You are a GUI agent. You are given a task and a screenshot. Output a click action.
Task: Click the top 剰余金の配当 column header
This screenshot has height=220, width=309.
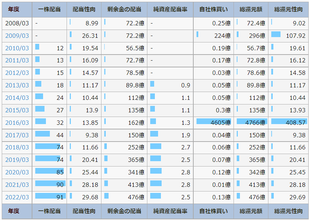coord(124,9)
